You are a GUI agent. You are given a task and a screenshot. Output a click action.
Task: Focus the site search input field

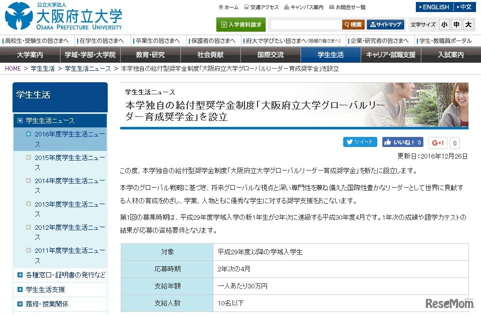pos(306,25)
